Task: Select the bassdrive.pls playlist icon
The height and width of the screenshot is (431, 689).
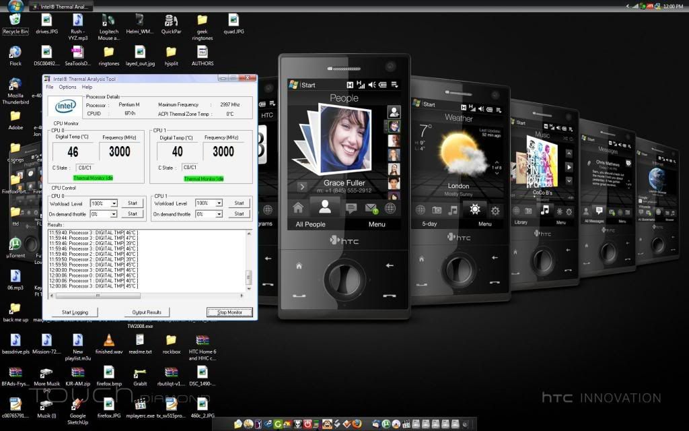Action: pyautogui.click(x=15, y=344)
